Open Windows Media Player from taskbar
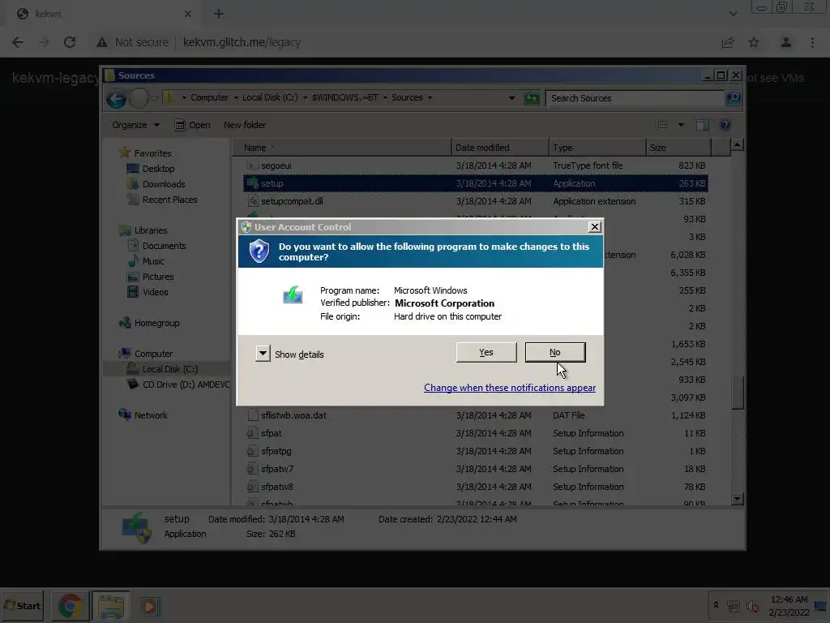Screen dimensions: 830x623 click(150, 606)
